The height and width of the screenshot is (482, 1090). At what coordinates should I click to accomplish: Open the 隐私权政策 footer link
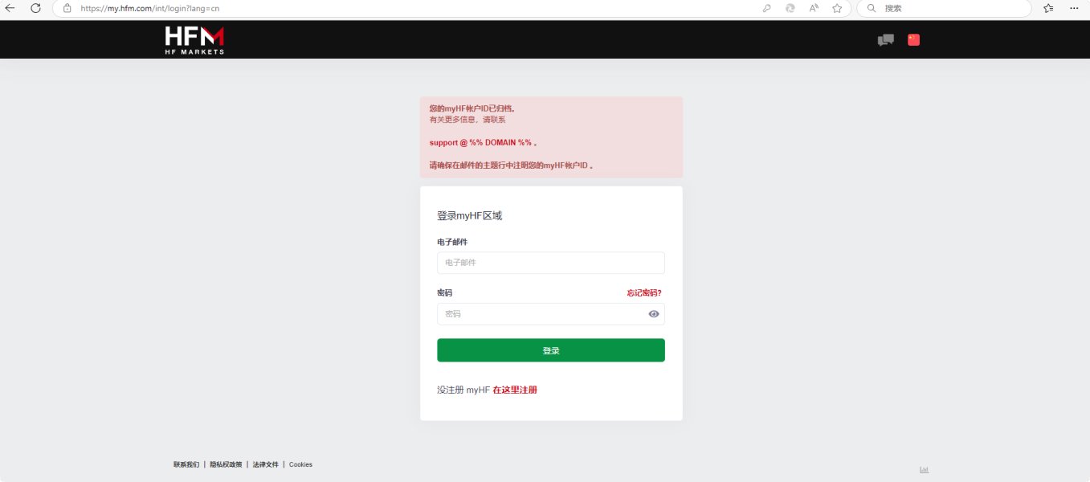(226, 464)
